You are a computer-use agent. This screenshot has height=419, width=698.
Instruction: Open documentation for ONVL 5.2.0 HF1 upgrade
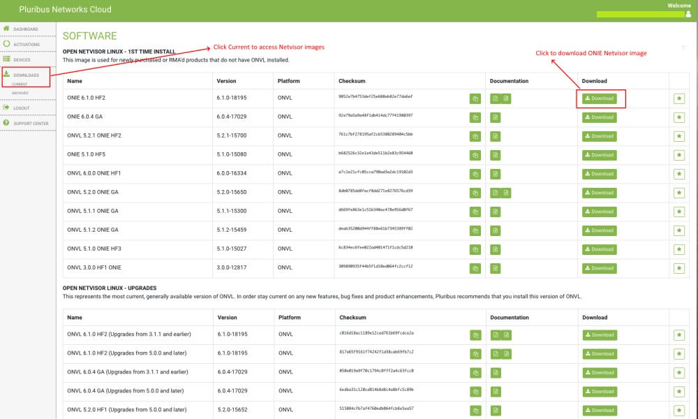[x=496, y=411]
